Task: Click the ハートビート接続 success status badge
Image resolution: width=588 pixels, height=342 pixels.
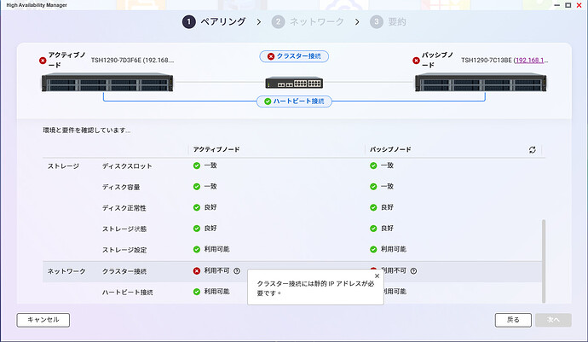Action: tap(294, 101)
